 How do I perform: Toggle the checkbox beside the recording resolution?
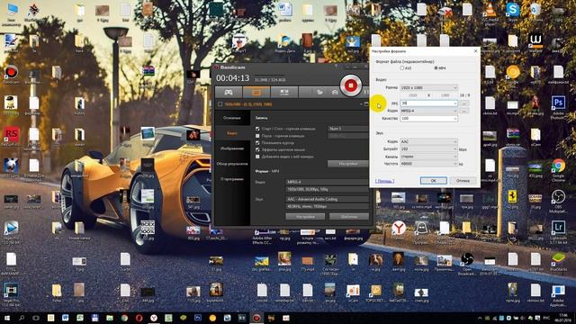pos(220,104)
